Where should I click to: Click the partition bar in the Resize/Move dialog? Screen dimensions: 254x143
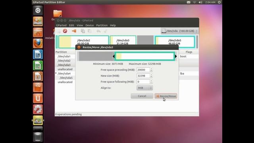144,56
